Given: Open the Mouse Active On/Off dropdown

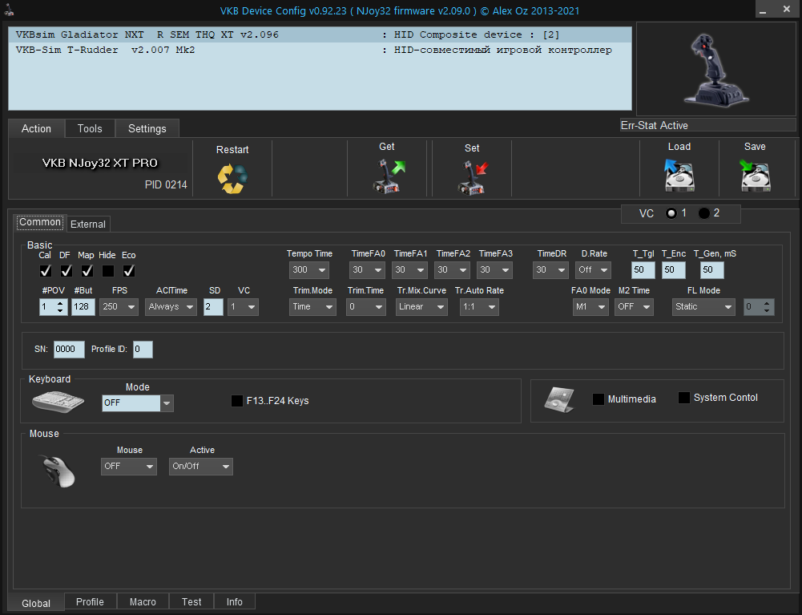Looking at the screenshot, I should [200, 467].
